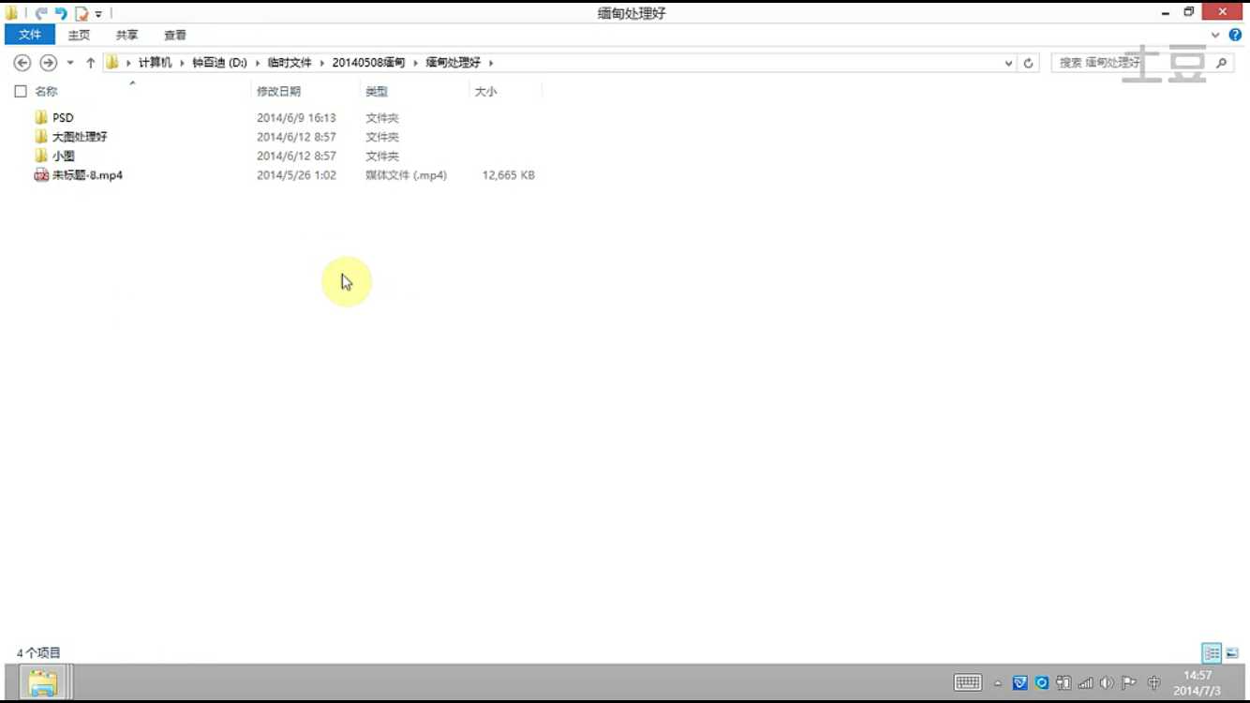The width and height of the screenshot is (1250, 703).
Task: Sort by the 类型 column header
Action: 377,91
